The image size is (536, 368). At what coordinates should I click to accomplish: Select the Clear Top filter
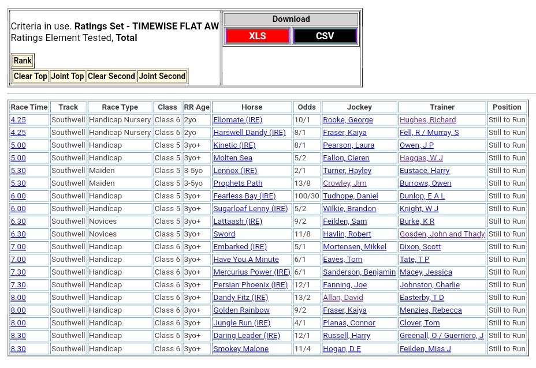31,76
